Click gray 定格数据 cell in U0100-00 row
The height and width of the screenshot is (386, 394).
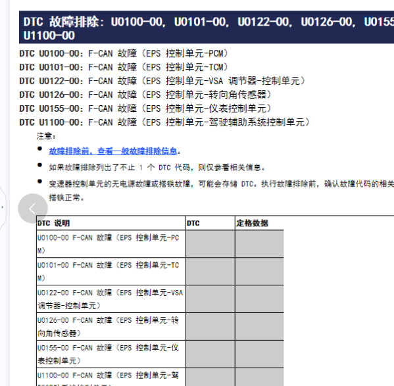260,244
